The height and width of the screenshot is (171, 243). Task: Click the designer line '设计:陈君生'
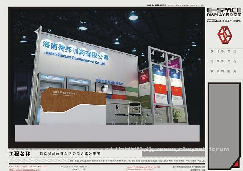223,52
